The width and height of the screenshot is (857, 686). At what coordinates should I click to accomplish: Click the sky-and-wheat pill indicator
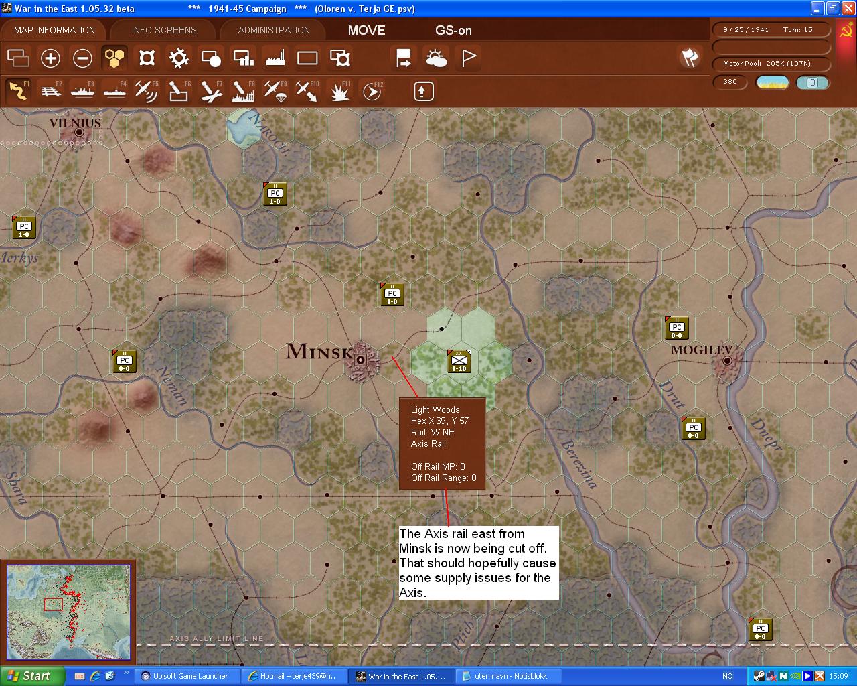pyautogui.click(x=772, y=82)
